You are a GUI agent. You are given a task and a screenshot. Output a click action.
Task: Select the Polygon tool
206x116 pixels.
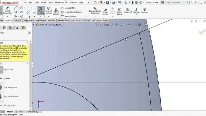click(x=22, y=16)
